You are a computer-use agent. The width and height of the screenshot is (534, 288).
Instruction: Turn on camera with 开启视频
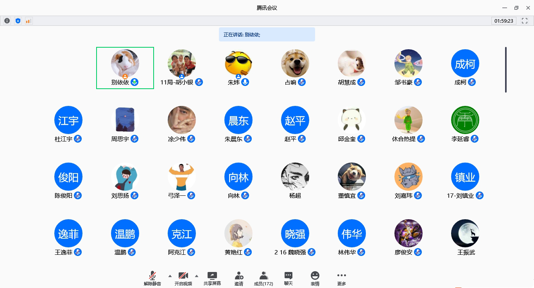pyautogui.click(x=183, y=278)
